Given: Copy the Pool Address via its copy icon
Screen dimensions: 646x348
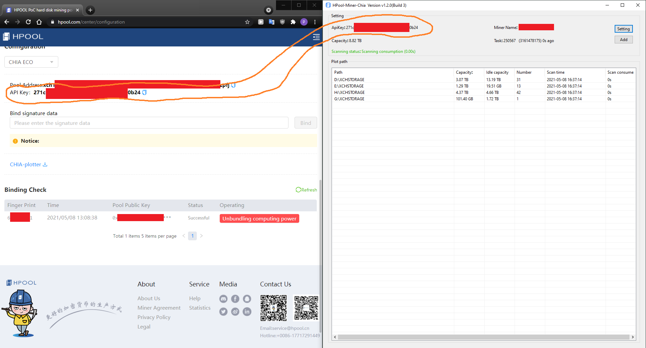Looking at the screenshot, I should click(x=233, y=85).
